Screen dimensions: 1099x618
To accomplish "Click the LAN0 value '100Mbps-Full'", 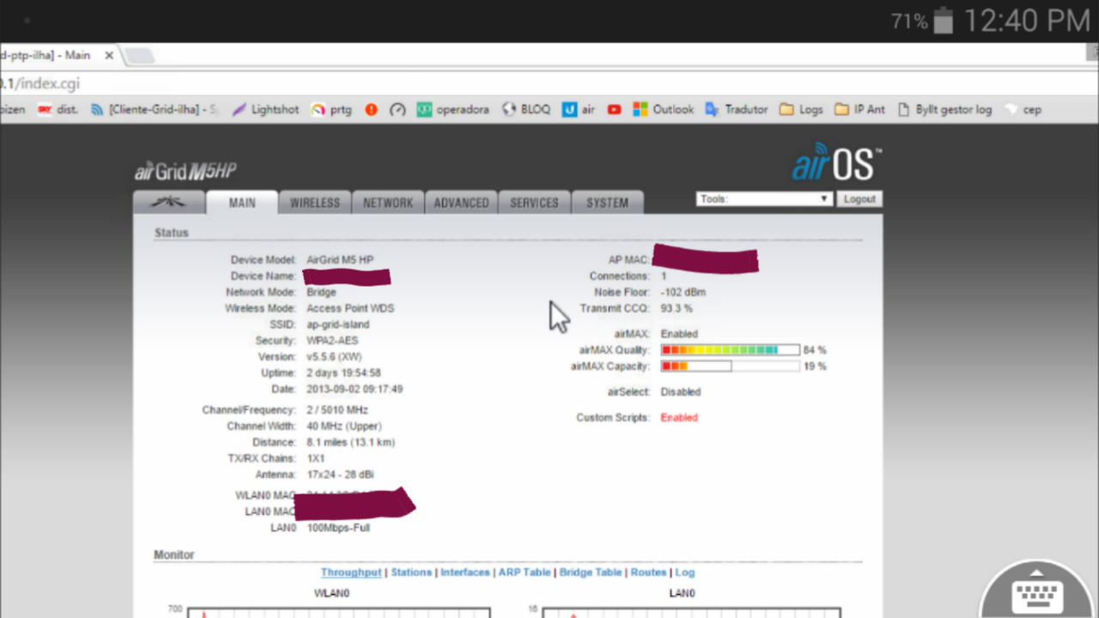I will (x=338, y=528).
